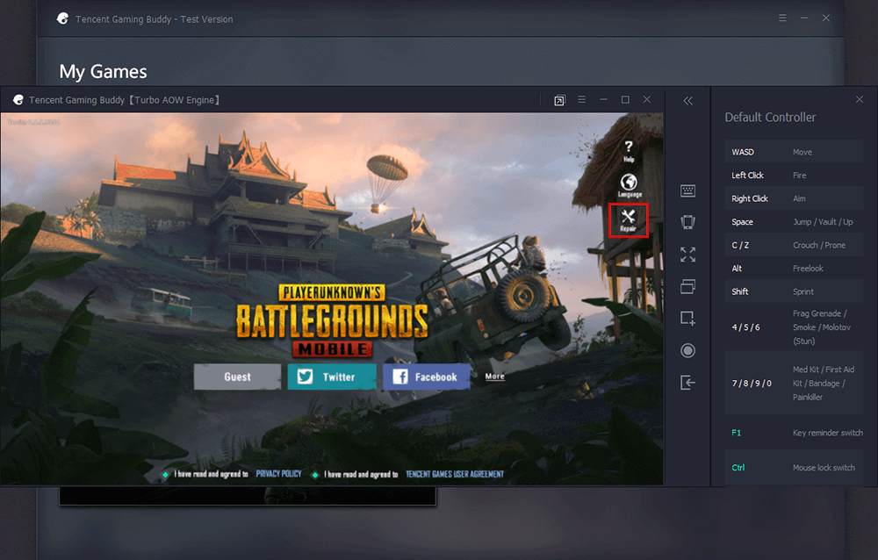Screen dimensions: 878x560
Task: Click the Alt Freelook row
Action: [x=794, y=269]
